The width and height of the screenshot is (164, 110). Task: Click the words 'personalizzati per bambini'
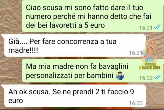click(x=70, y=75)
